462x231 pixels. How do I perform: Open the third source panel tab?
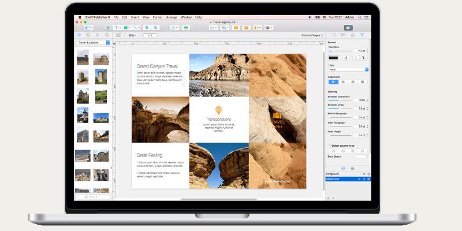pos(98,35)
